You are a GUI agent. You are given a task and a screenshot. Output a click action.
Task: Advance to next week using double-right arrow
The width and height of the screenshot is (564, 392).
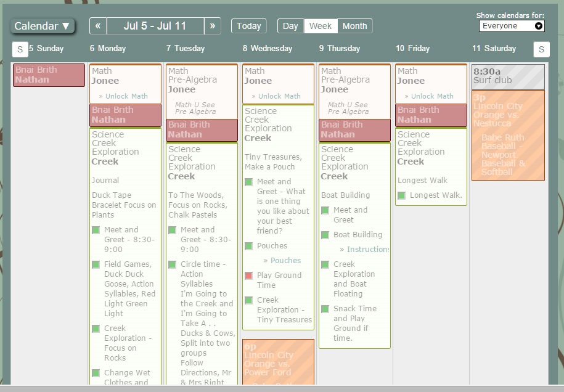[x=212, y=26]
